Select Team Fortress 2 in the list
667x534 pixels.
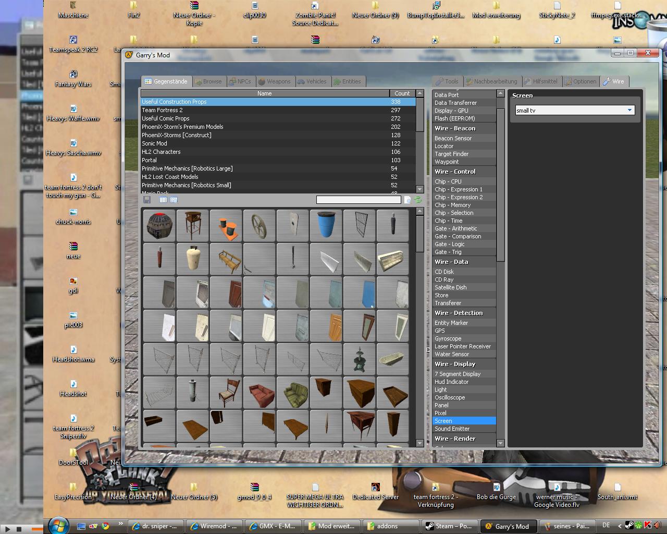point(162,110)
